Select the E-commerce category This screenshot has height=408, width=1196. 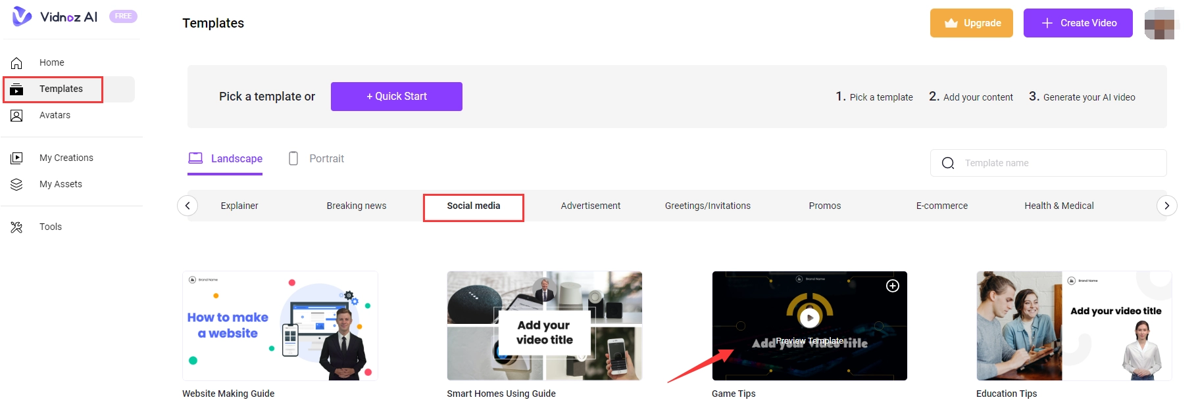click(941, 206)
